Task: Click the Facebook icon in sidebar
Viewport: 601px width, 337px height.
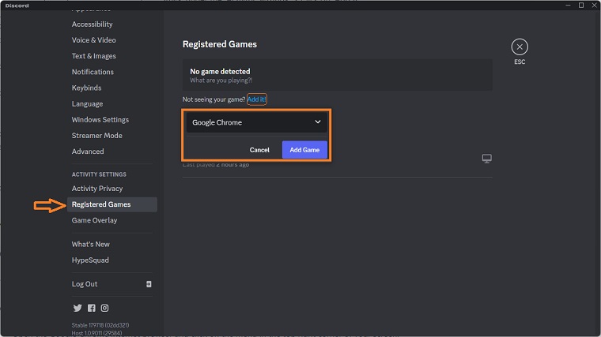Action: pyautogui.click(x=91, y=308)
